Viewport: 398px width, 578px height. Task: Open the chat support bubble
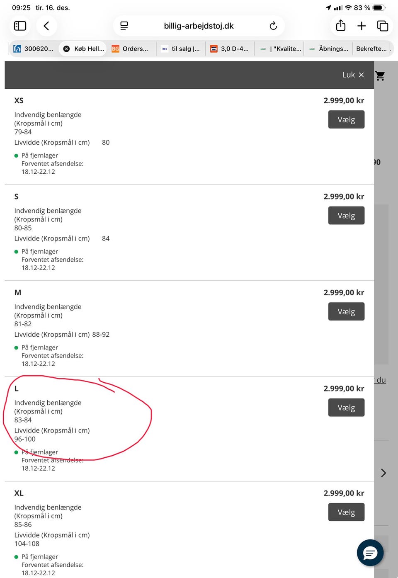pos(370,553)
